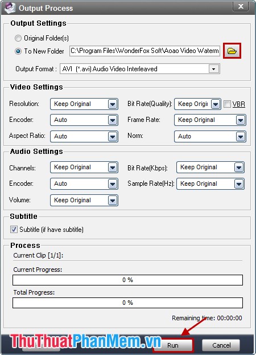Expand the Aspect Ratio dropdown

click(84, 136)
